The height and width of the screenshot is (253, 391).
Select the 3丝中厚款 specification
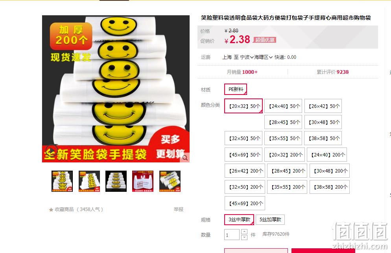pyautogui.click(x=239, y=220)
